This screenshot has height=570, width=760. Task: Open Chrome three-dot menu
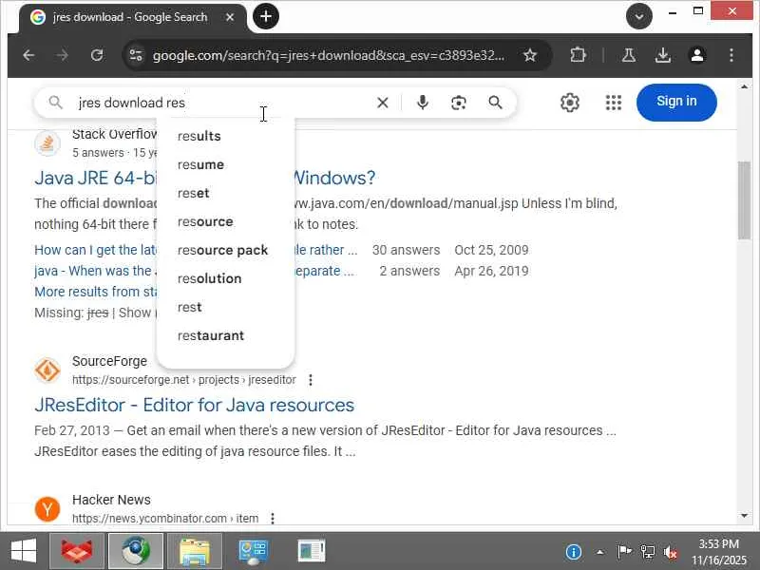click(731, 55)
